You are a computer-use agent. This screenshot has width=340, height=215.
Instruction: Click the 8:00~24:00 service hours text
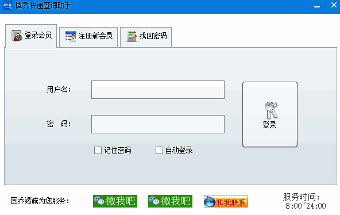pos(306,206)
